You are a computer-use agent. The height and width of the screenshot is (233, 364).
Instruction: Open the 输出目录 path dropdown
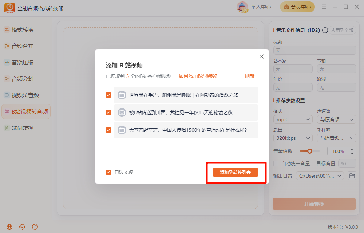[320, 176]
